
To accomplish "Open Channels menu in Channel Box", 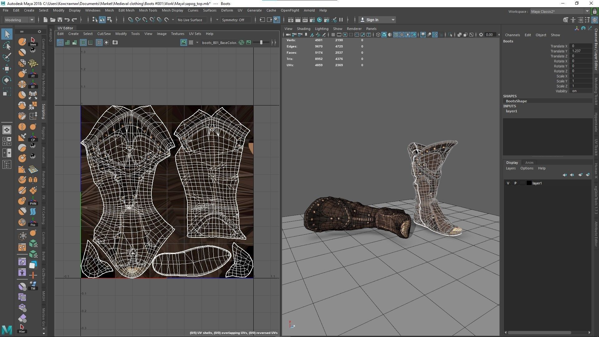I will [512, 35].
